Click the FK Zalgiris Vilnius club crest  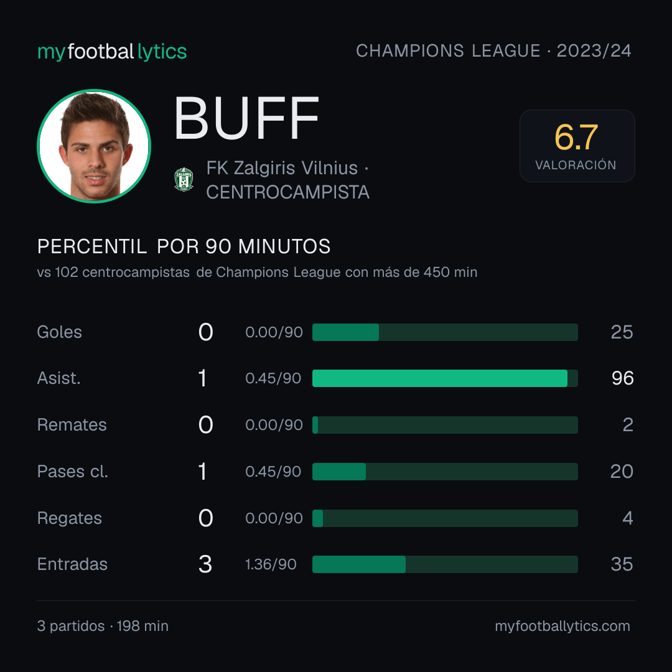pyautogui.click(x=184, y=180)
